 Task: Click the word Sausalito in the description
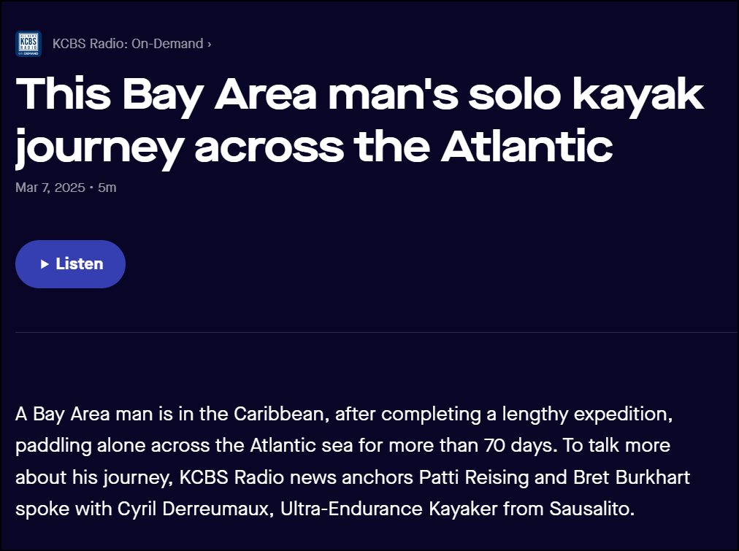pyautogui.click(x=591, y=509)
